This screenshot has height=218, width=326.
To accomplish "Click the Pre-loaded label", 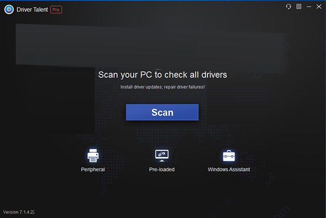I will (x=162, y=170).
